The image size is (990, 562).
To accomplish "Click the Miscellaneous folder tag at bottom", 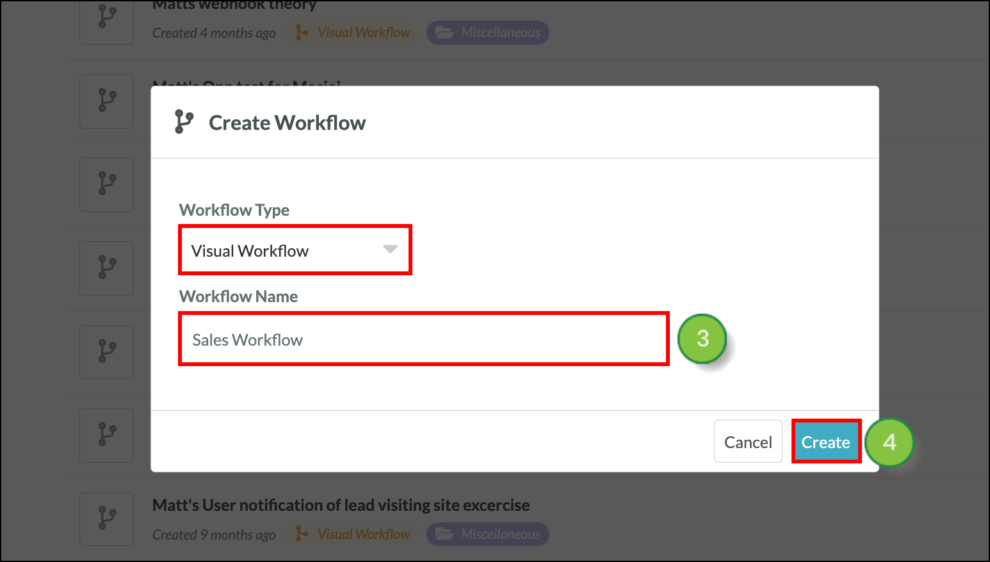I will [x=488, y=534].
